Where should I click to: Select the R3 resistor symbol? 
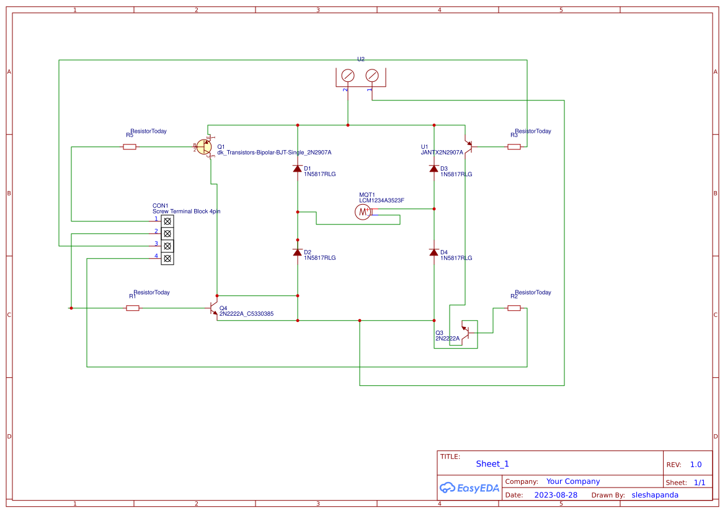[514, 147]
